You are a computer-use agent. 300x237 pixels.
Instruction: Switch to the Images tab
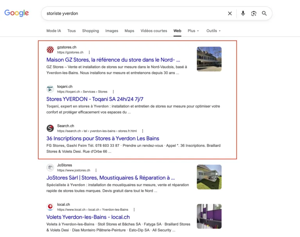(x=112, y=31)
